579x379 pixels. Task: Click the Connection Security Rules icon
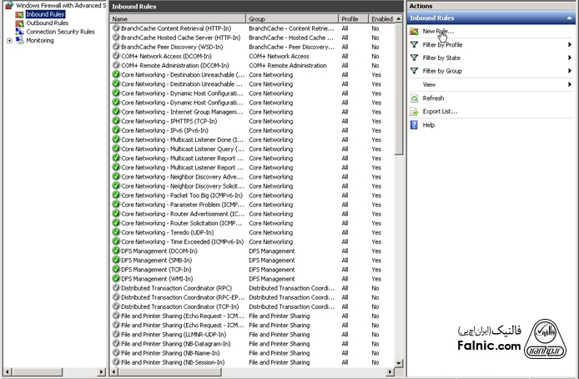coord(19,32)
